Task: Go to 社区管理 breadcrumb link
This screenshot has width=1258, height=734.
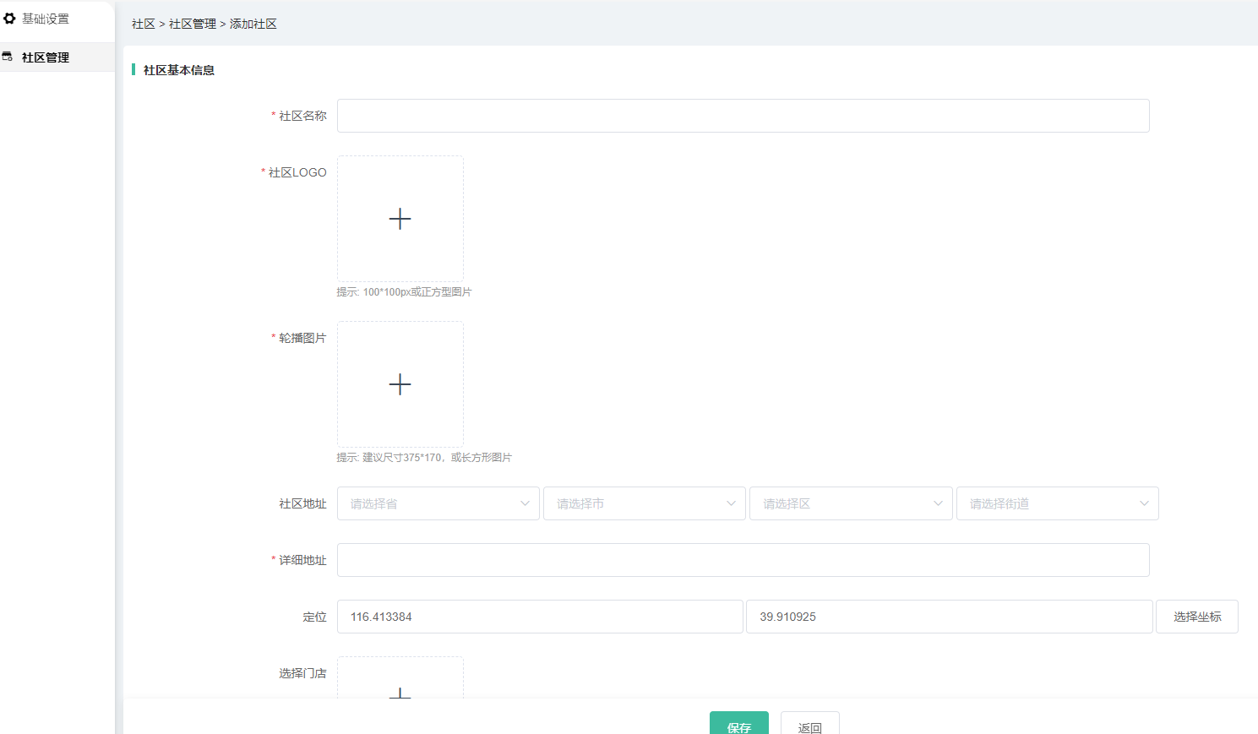Action: point(193,24)
